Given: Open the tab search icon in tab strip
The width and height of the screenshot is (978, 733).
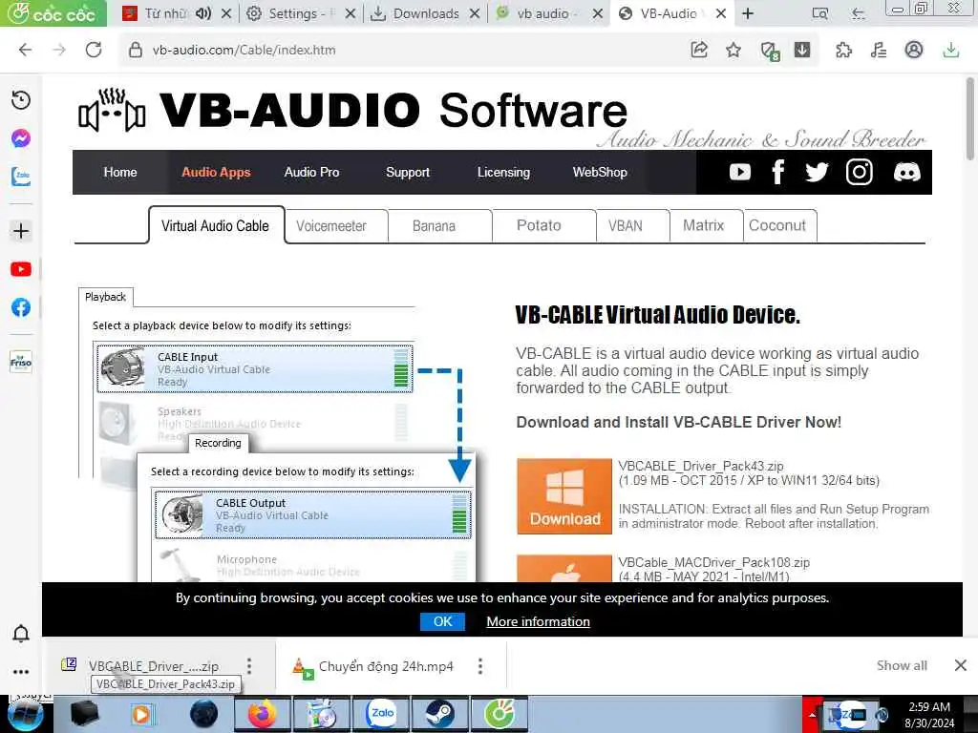Looking at the screenshot, I should [820, 13].
